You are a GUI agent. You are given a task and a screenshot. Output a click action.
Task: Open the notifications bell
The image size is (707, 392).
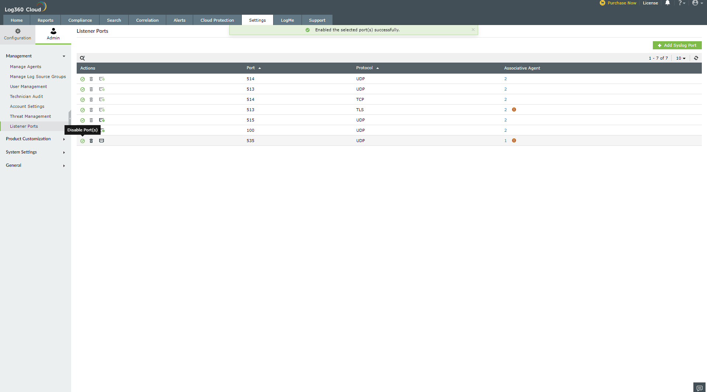[x=668, y=3]
